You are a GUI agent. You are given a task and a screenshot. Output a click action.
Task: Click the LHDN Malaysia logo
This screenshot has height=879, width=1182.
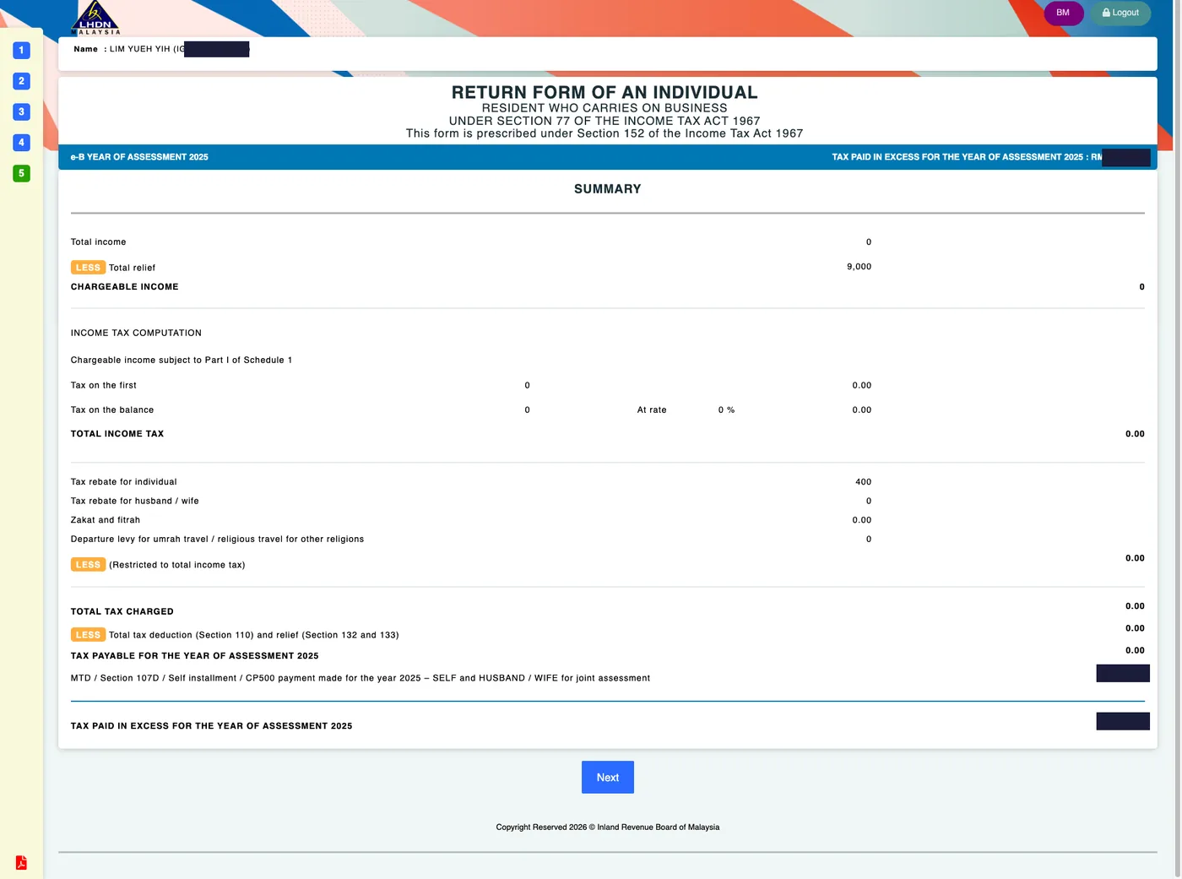point(95,18)
